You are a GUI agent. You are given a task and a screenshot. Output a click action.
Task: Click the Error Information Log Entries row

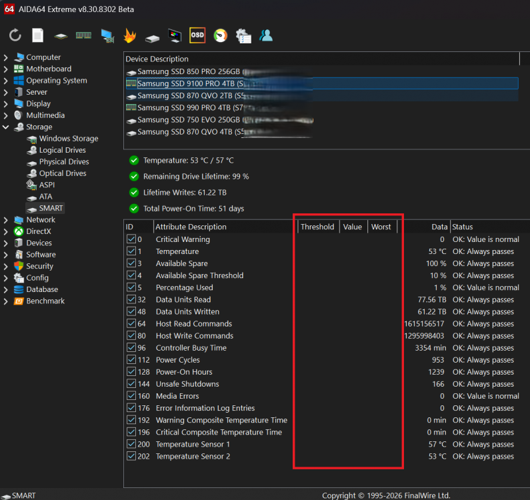327,408
